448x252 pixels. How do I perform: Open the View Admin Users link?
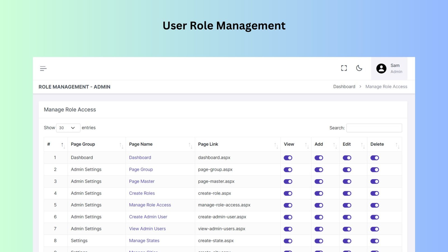pyautogui.click(x=147, y=229)
